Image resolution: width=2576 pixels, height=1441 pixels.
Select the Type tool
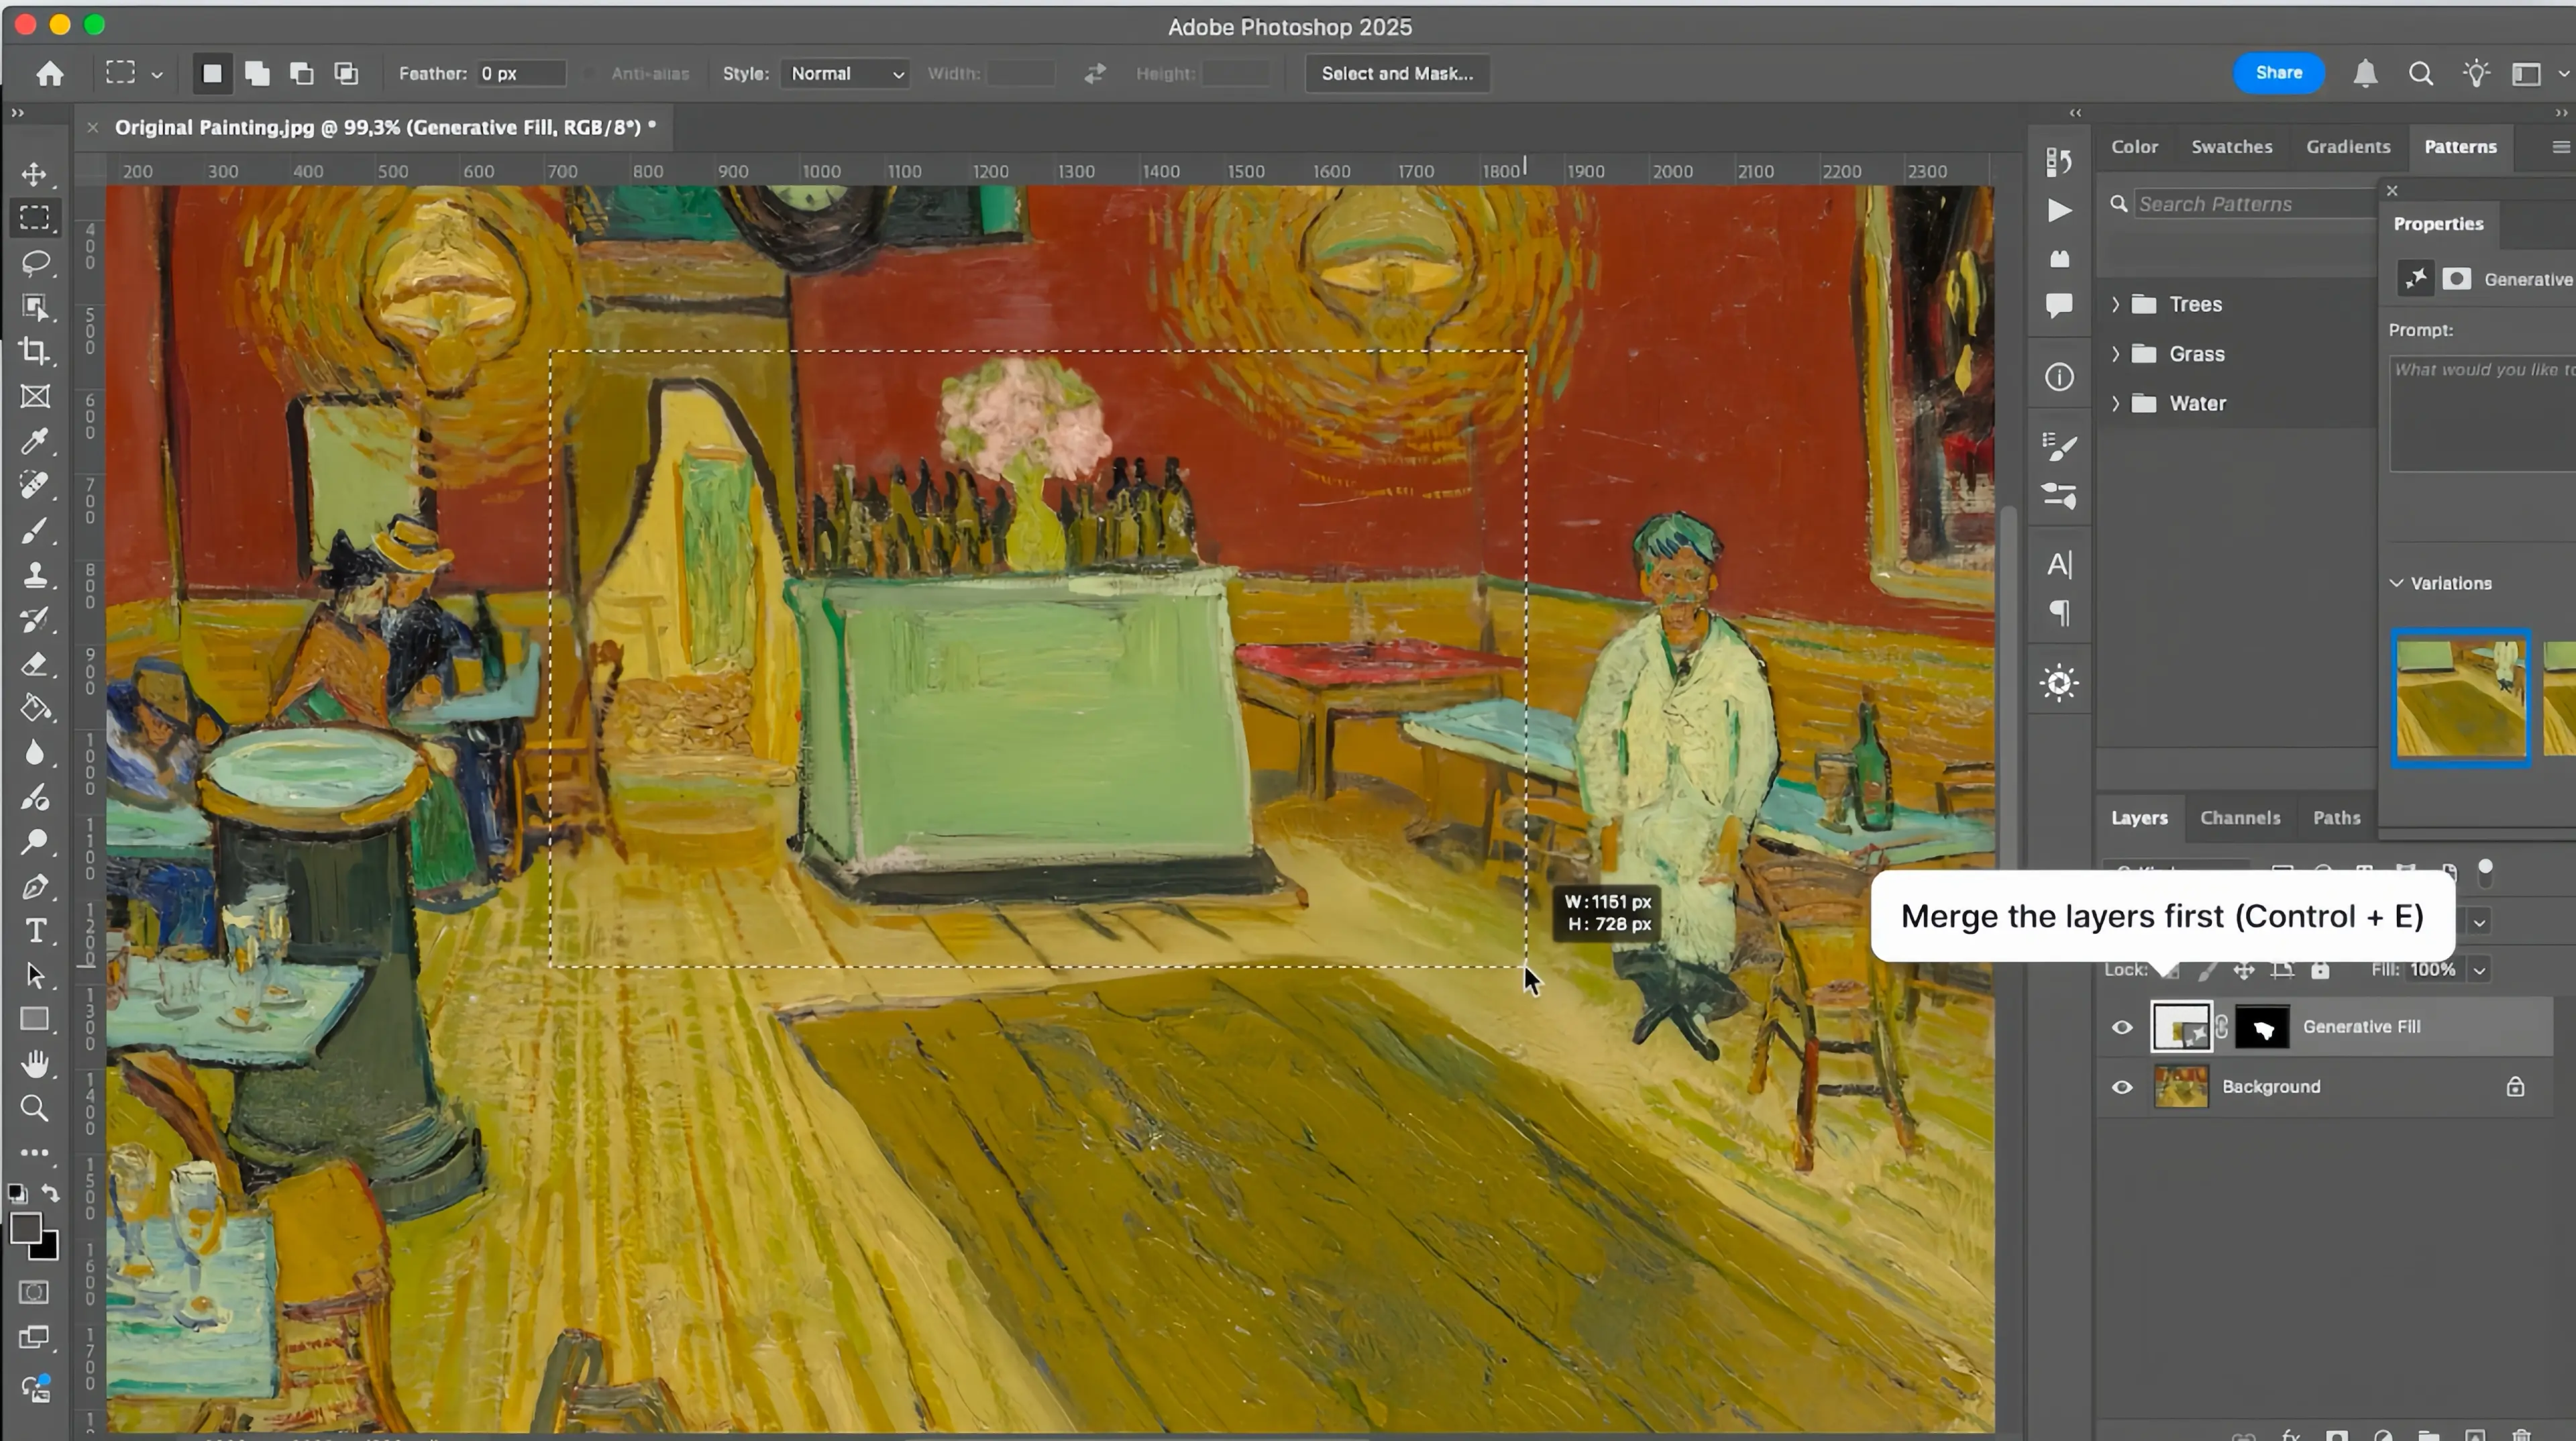[35, 930]
